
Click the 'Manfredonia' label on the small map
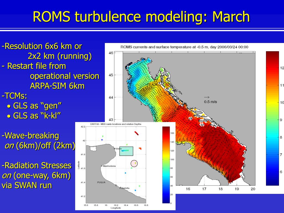(x=109, y=166)
